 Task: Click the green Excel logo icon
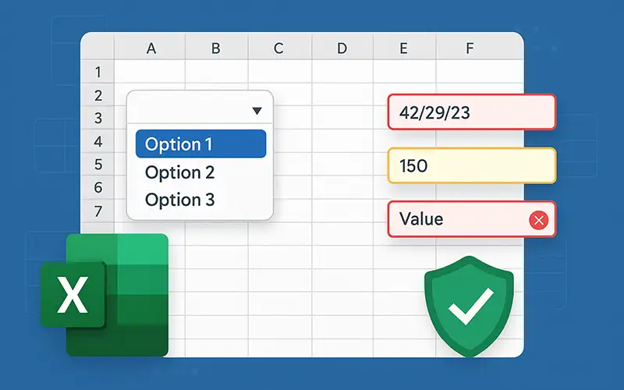point(105,295)
